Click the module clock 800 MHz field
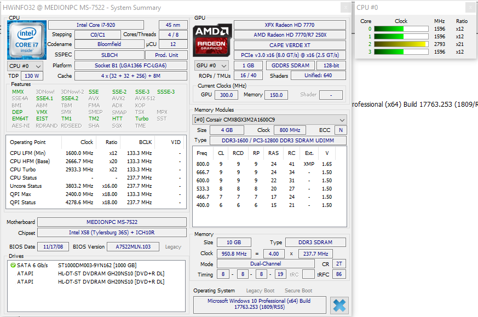The height and width of the screenshot is (317, 478). point(290,130)
